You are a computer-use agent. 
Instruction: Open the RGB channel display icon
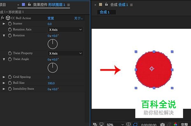point(175,124)
